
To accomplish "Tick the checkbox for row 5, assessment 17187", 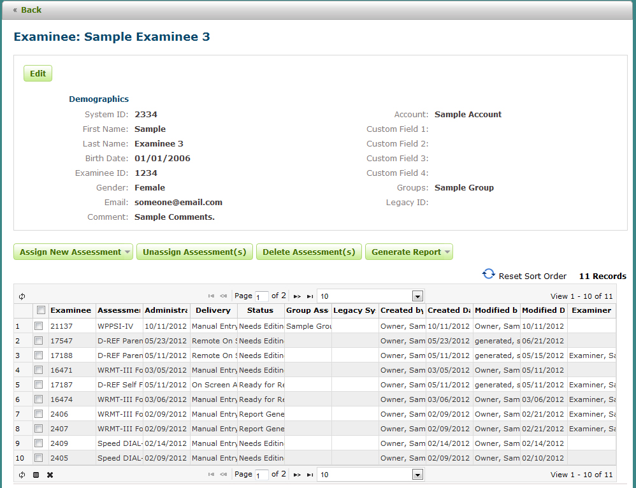I will click(39, 384).
